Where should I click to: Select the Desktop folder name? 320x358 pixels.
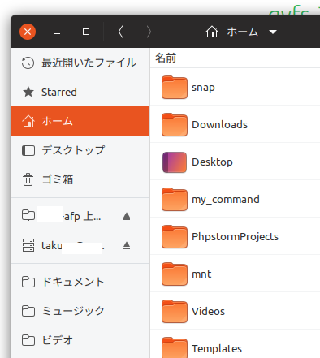[x=212, y=162]
